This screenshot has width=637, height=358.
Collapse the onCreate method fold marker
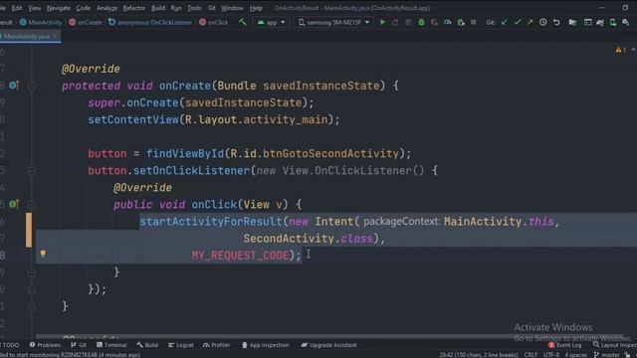coord(32,86)
